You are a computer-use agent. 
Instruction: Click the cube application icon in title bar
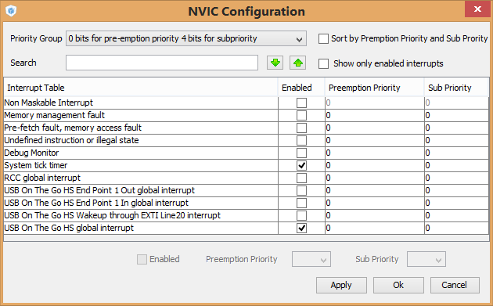click(x=11, y=11)
